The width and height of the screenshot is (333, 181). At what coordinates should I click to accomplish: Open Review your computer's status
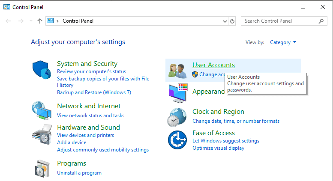[92, 71]
